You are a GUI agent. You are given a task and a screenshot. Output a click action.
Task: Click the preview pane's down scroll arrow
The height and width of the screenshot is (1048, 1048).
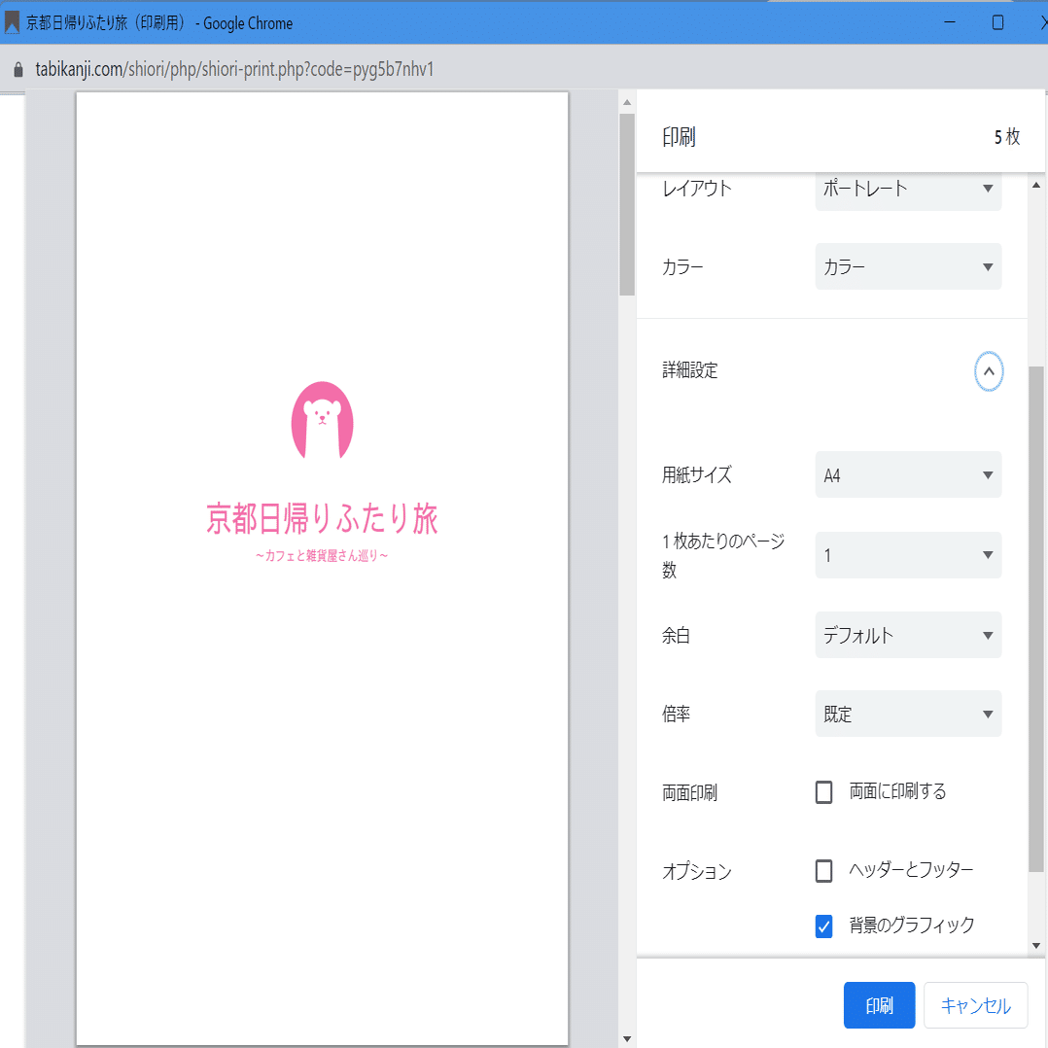coord(627,1037)
